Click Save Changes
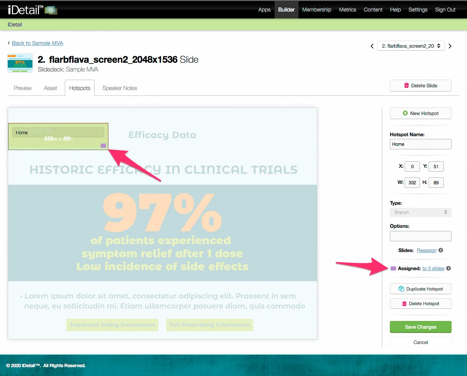Screen dimensions: 467x376 [421, 327]
